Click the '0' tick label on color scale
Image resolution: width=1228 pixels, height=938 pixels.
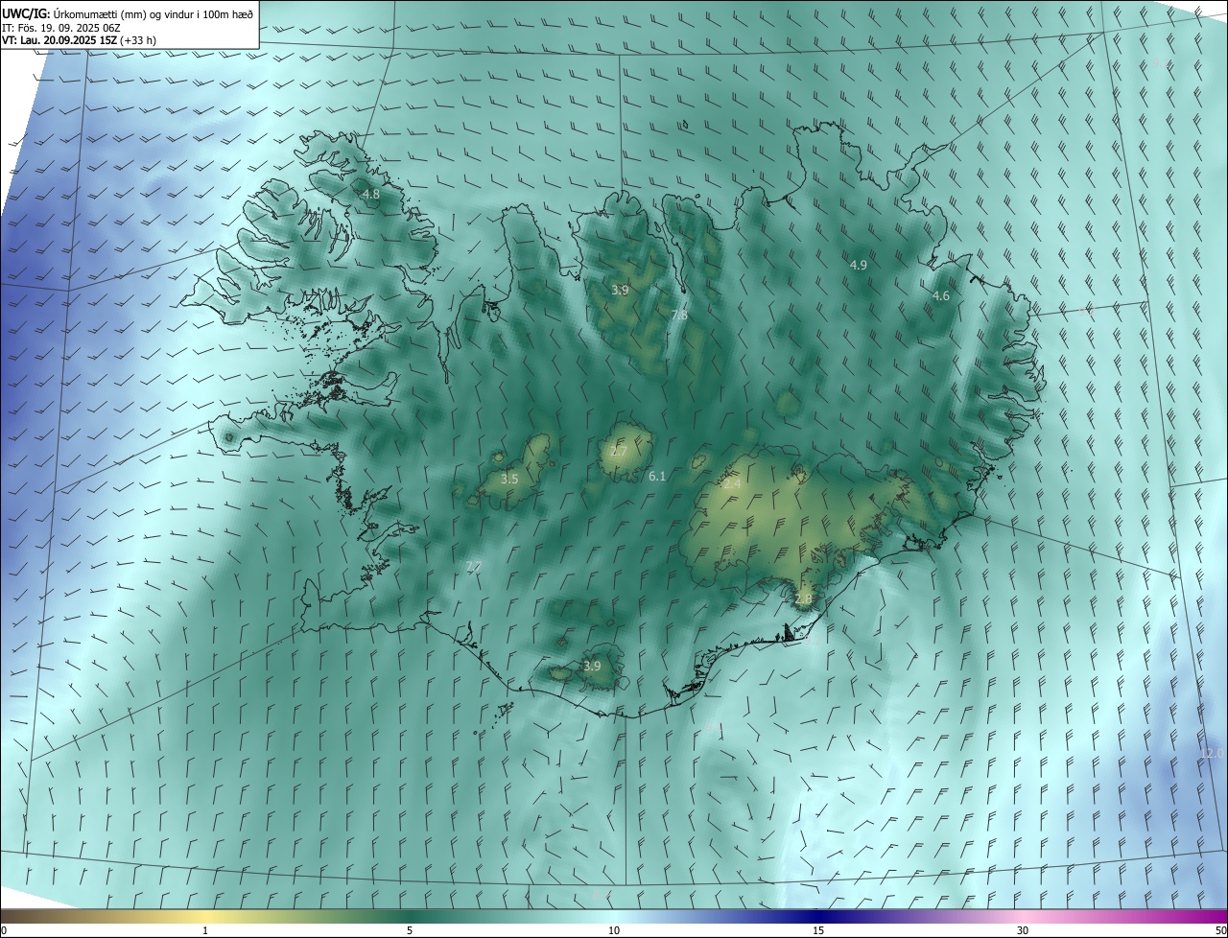4,930
